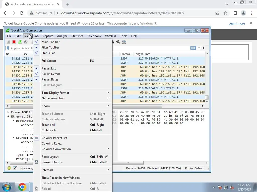Open the Capture menu

(x=48, y=36)
